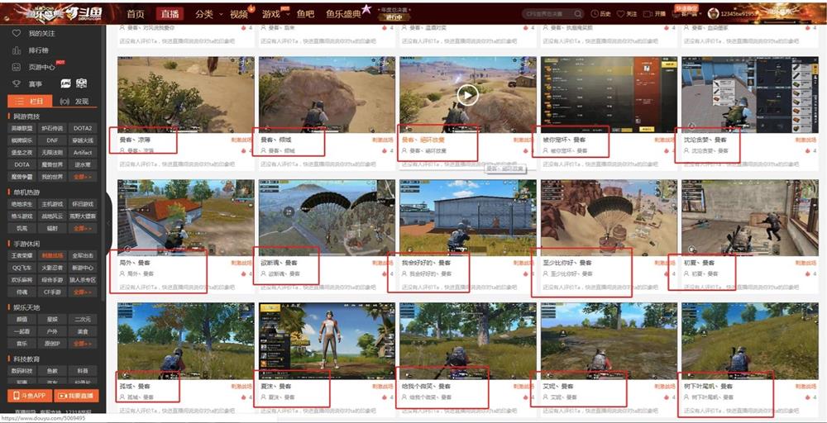Screen dimensions: 827x423
Task: Select 直播 in the top navigation
Action: tap(170, 14)
